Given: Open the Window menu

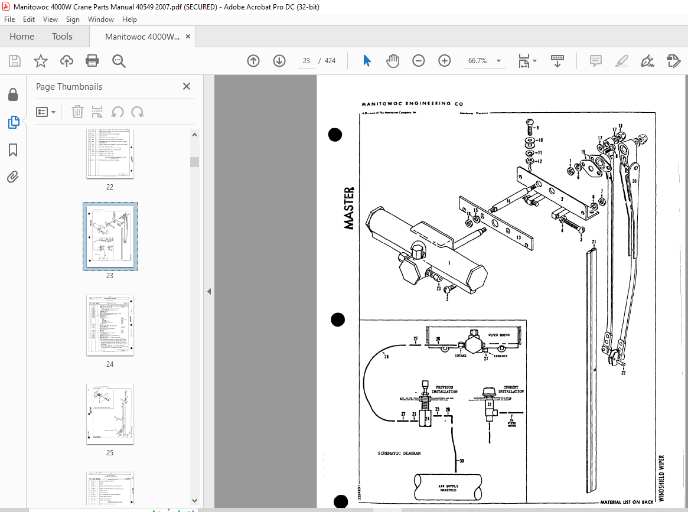Looking at the screenshot, I should click(101, 19).
